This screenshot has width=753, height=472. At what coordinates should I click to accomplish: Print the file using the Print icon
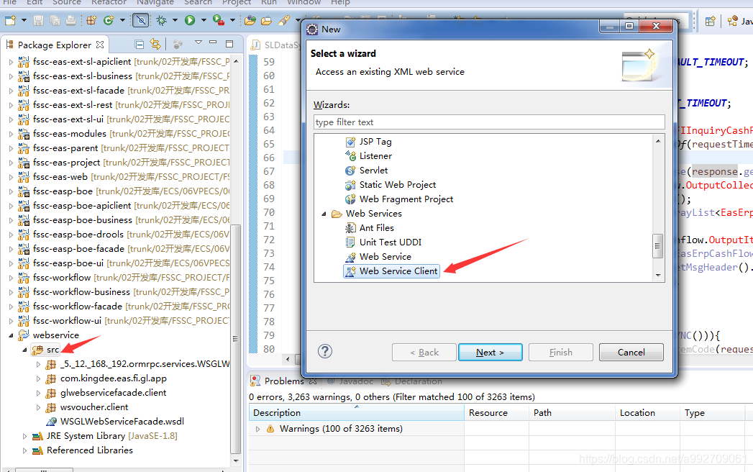(x=70, y=20)
